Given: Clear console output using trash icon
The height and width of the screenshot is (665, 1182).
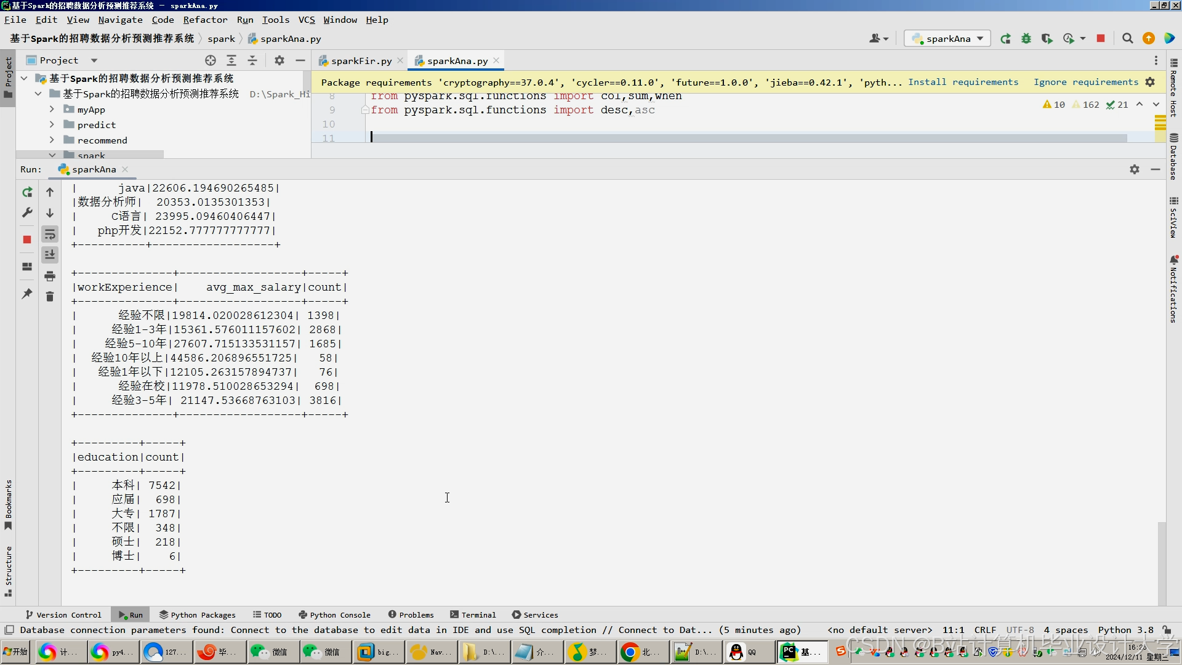Looking at the screenshot, I should pos(50,296).
